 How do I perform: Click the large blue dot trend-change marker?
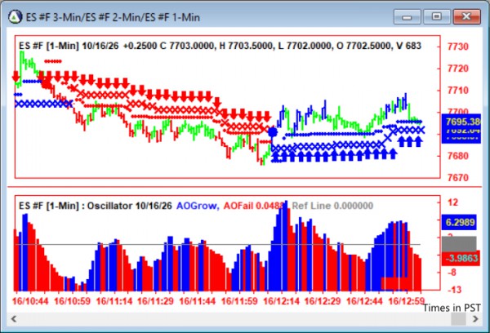point(273,132)
